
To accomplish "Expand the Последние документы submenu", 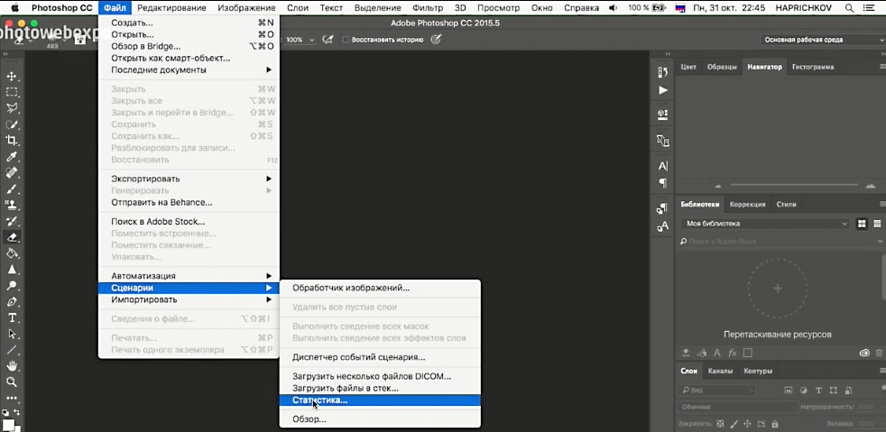I will [x=189, y=70].
